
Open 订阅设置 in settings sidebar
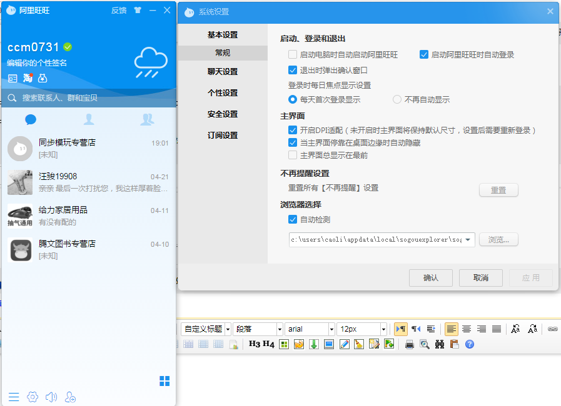[x=223, y=136]
